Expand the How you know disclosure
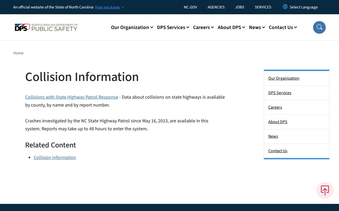 pyautogui.click(x=110, y=7)
